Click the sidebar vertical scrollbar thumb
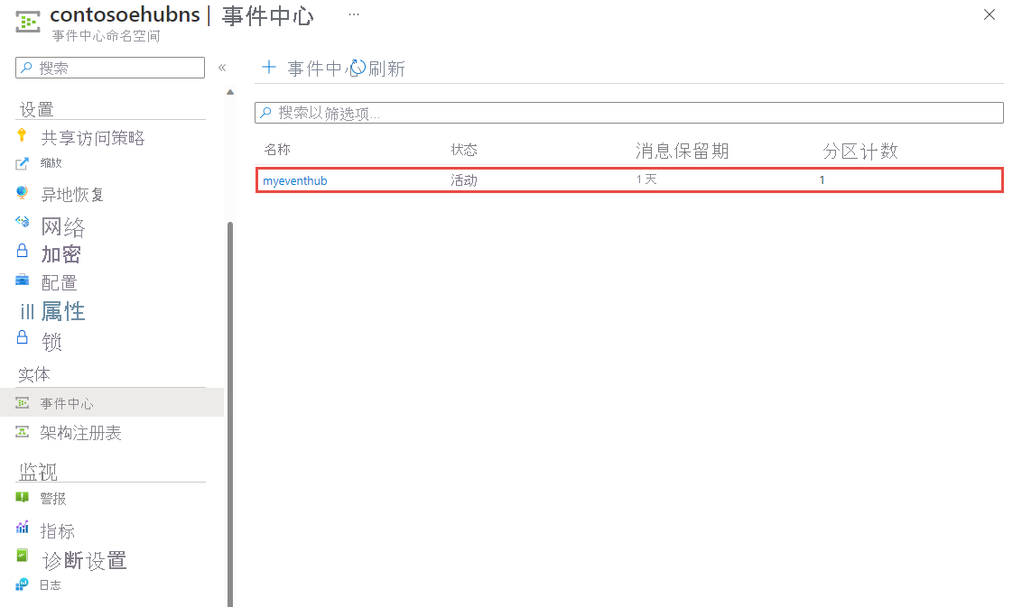 tap(230, 414)
